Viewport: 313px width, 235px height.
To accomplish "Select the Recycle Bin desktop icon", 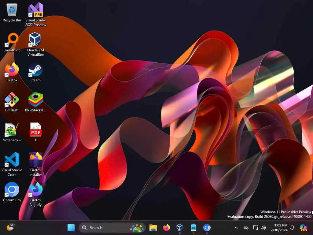I will tap(12, 12).
